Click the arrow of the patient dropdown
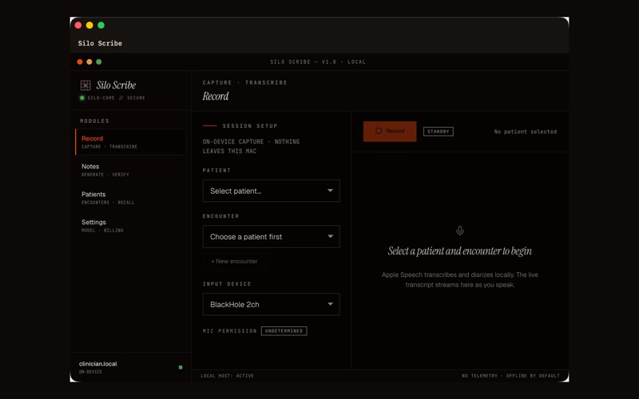Screen dimensions: 639x399 click(330, 191)
